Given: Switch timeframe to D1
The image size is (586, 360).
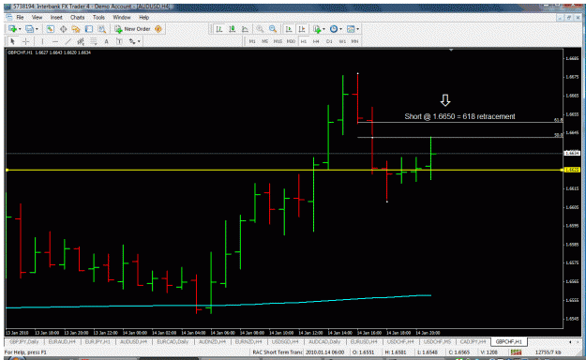Looking at the screenshot, I should [x=329, y=41].
